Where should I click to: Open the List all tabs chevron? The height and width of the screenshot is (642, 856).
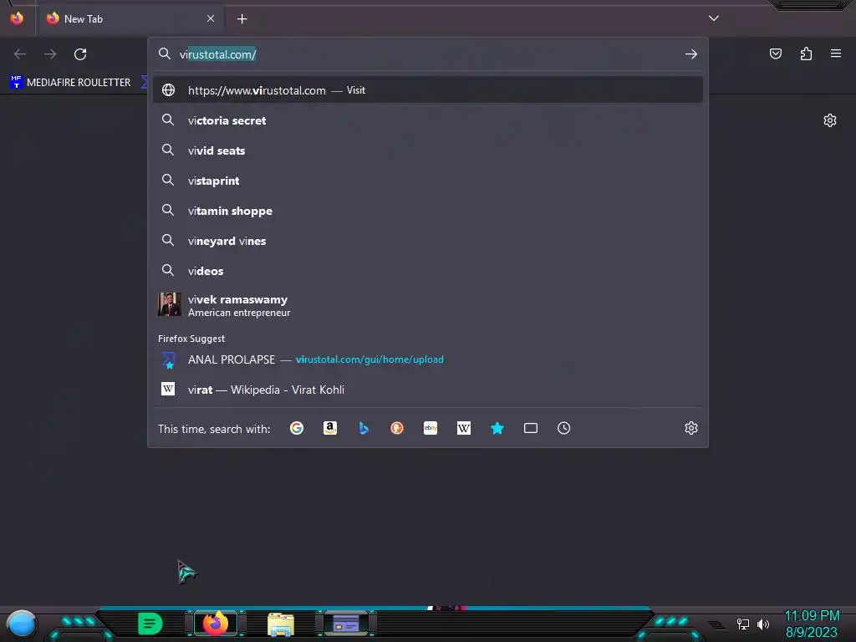click(x=714, y=18)
